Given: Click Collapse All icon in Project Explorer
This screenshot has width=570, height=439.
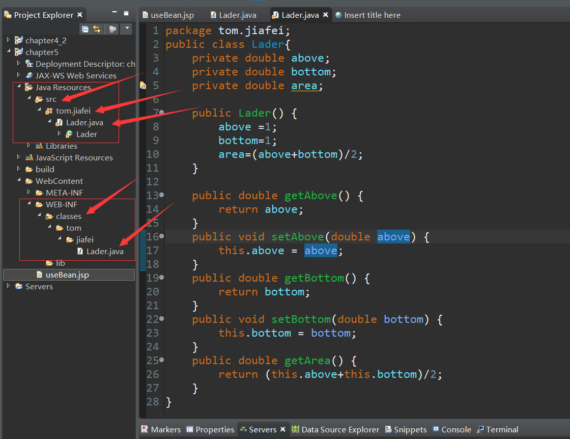Looking at the screenshot, I should coord(85,29).
